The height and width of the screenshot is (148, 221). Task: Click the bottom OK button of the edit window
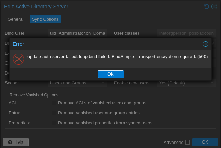click(205, 142)
